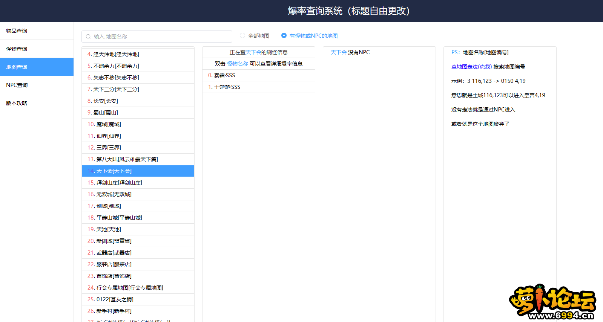Select map row 12. 三界[三界]
The height and width of the screenshot is (322, 603).
[138, 148]
